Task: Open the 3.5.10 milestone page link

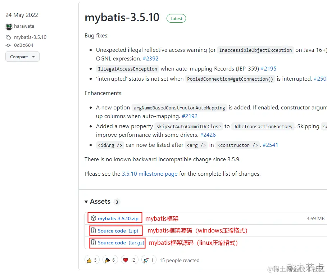Action: pyautogui.click(x=150, y=174)
